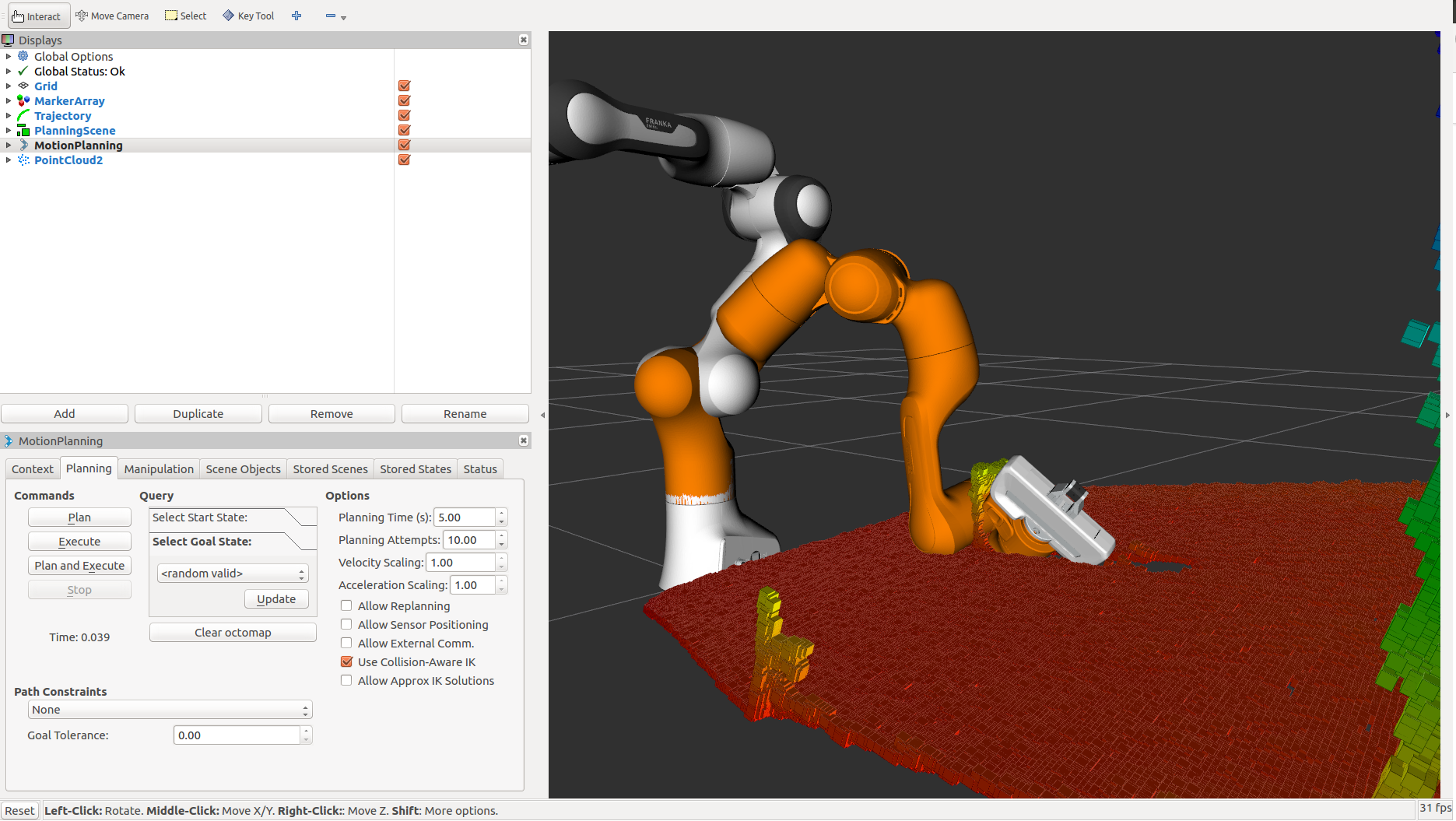This screenshot has height=821, width=1456.
Task: Click the Goal Tolerance input field
Action: tap(233, 735)
